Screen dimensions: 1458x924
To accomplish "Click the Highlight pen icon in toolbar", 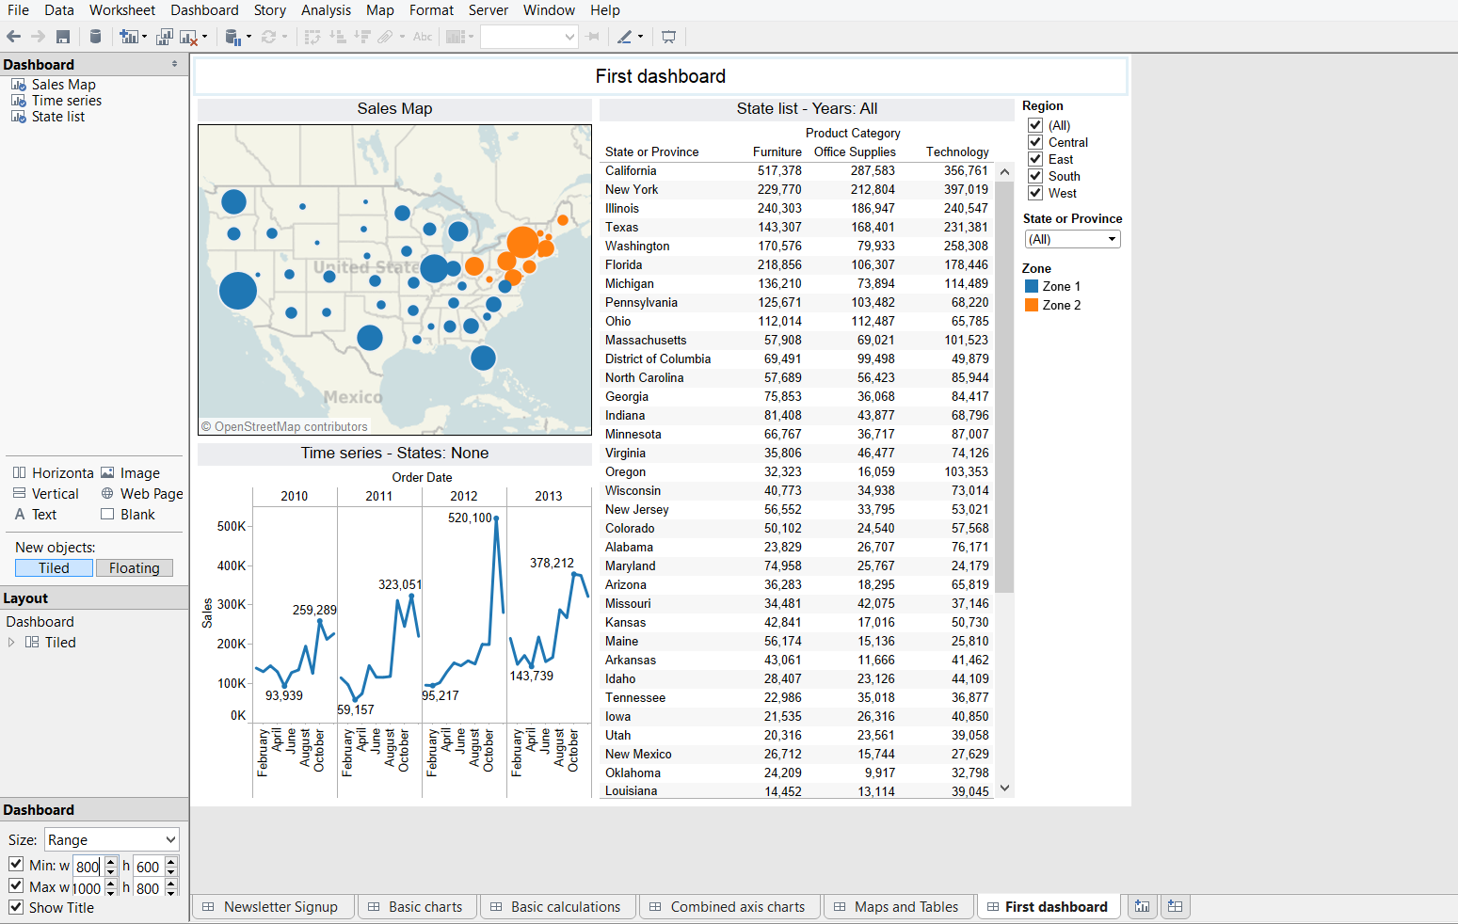I will [625, 37].
